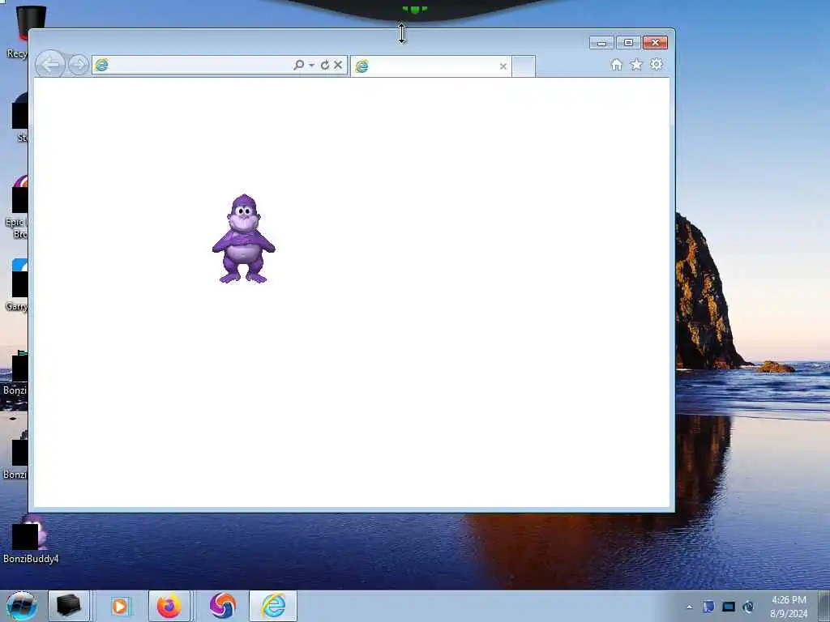830x622 pixels.
Task: Stop loading with the address bar X
Action: click(x=338, y=65)
